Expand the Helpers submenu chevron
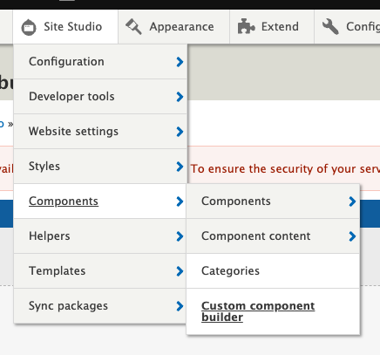Viewport: 380px width, 355px height. point(180,236)
